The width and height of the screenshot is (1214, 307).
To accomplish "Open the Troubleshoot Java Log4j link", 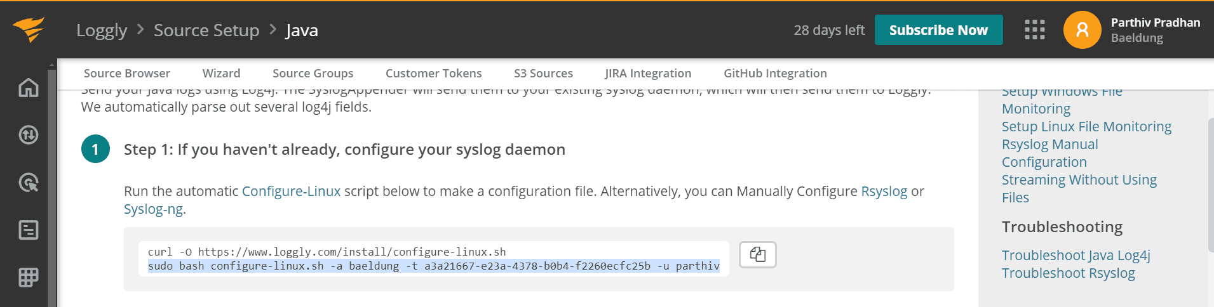I will pos(1076,256).
